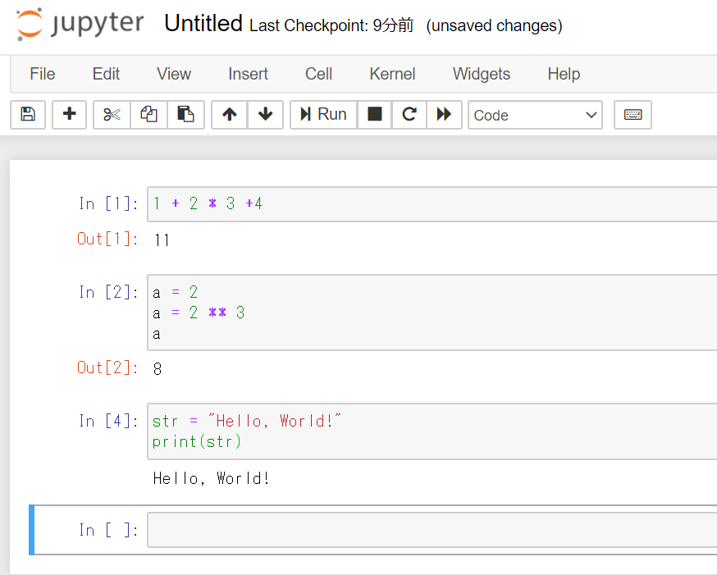The height and width of the screenshot is (575, 717).
Task: Rename the notebook titled Untitled
Action: click(203, 23)
